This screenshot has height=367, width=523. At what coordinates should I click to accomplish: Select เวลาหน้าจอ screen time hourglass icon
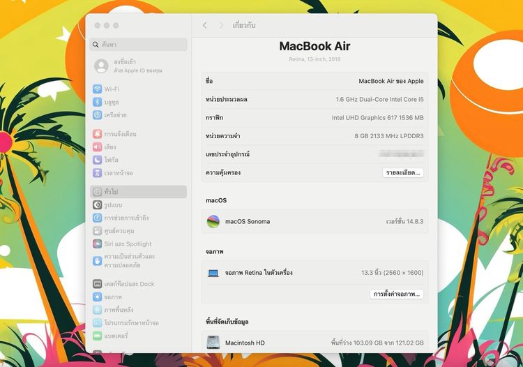point(97,173)
